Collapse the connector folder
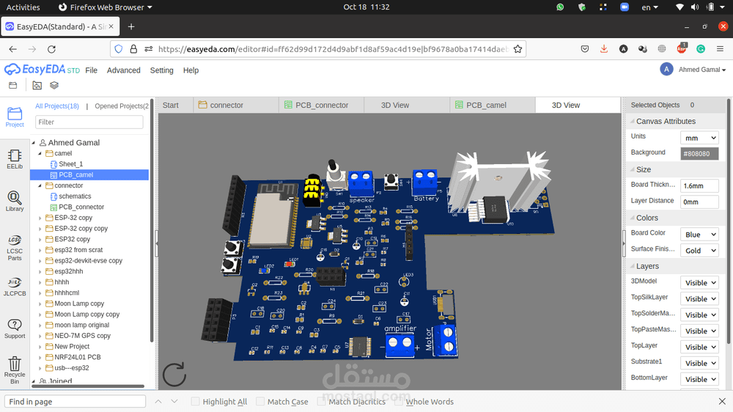 (x=40, y=185)
